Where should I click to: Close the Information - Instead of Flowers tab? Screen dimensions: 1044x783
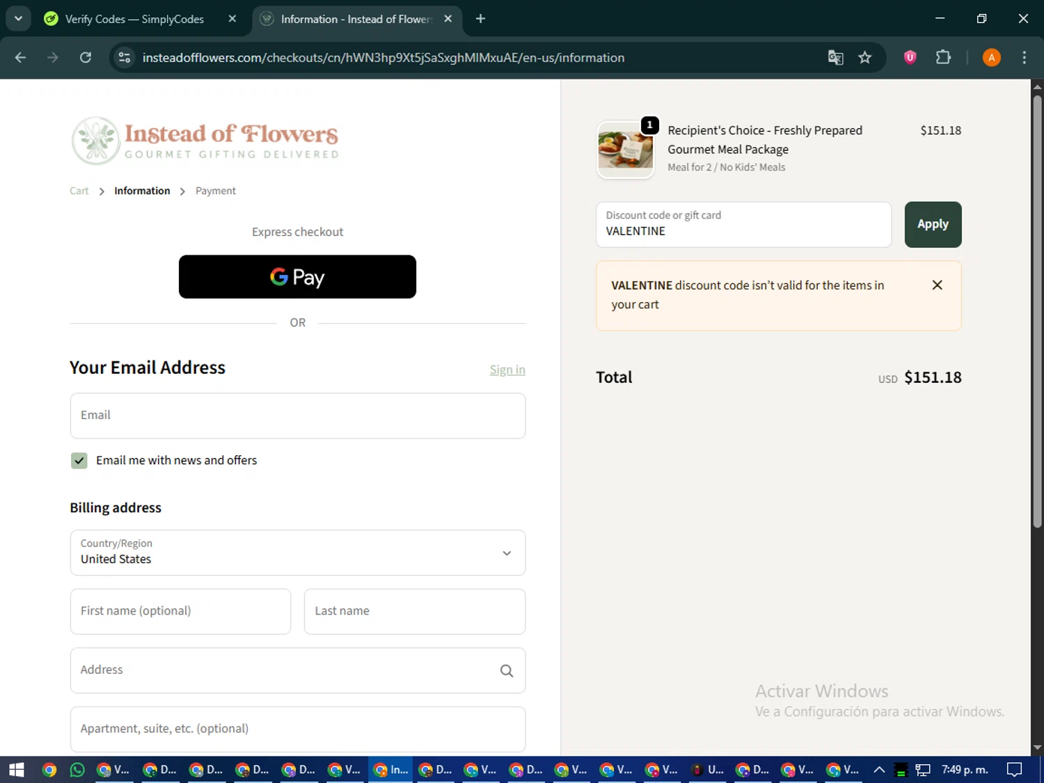[x=448, y=19]
